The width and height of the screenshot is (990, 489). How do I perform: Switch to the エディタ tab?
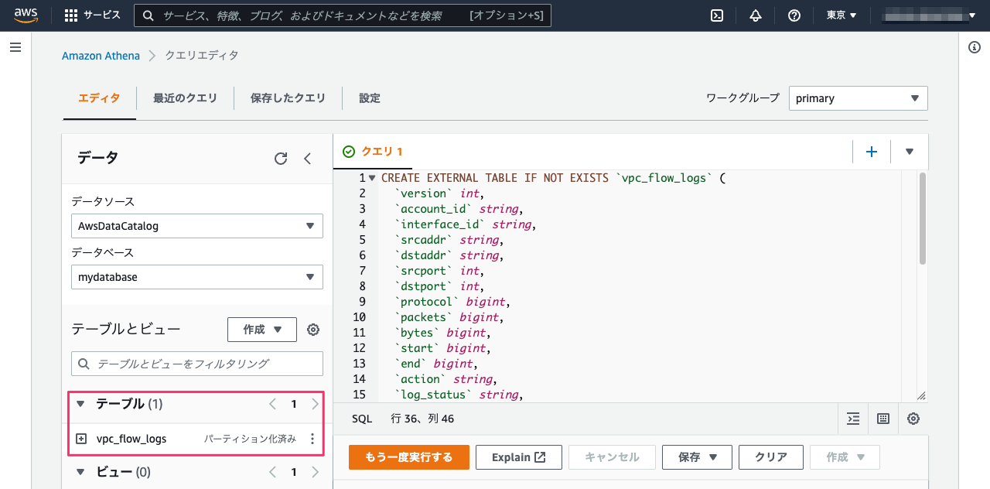click(x=100, y=98)
